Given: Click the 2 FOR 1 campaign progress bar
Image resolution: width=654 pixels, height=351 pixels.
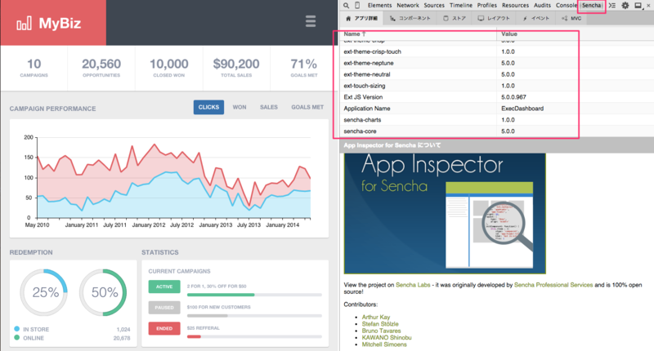Looking at the screenshot, I should [x=254, y=295].
